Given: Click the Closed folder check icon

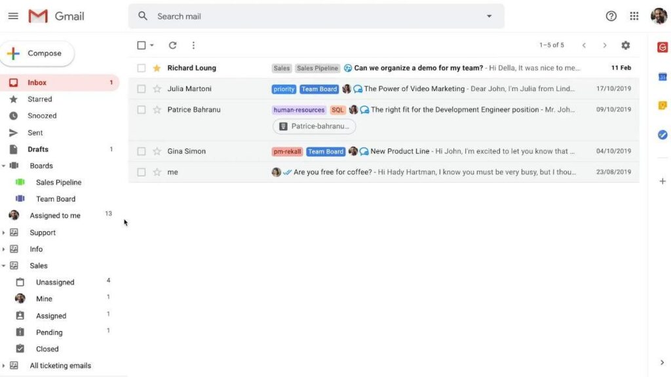Looking at the screenshot, I should coord(20,349).
